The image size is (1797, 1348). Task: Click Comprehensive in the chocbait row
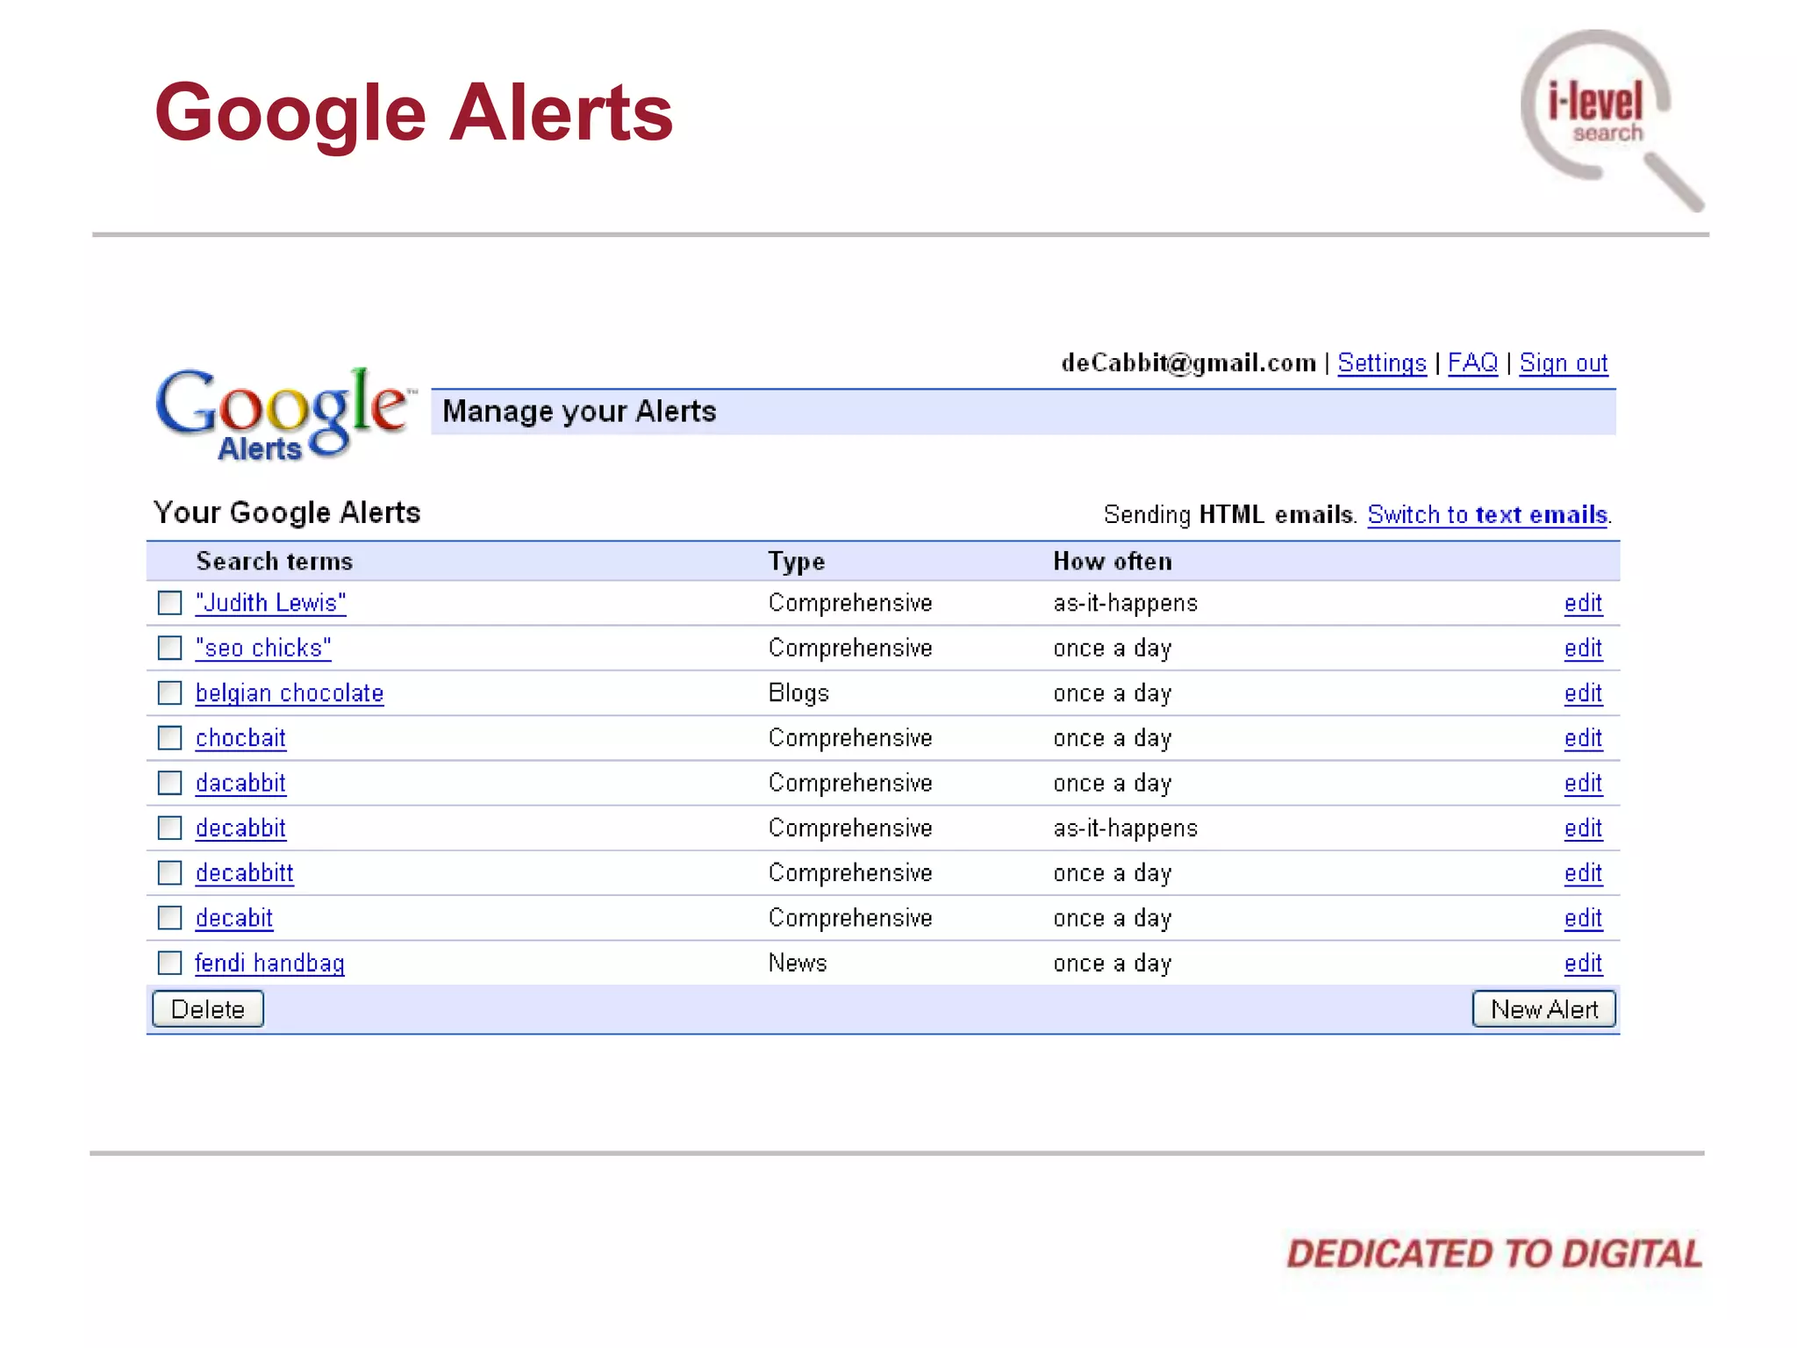tap(850, 738)
